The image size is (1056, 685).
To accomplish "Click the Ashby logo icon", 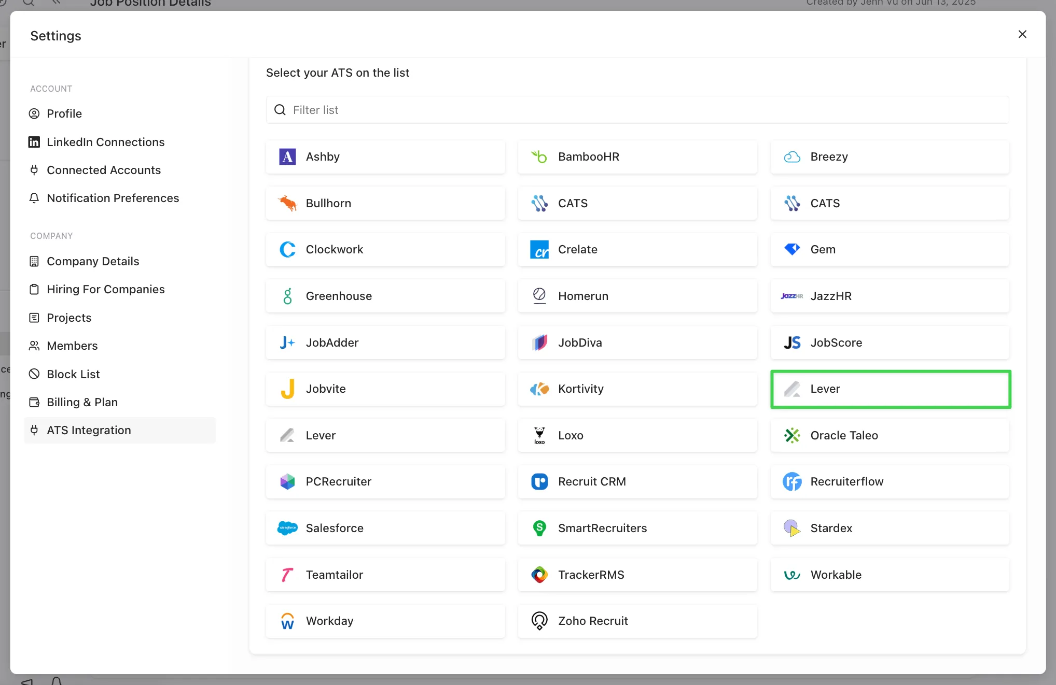I will (x=287, y=156).
